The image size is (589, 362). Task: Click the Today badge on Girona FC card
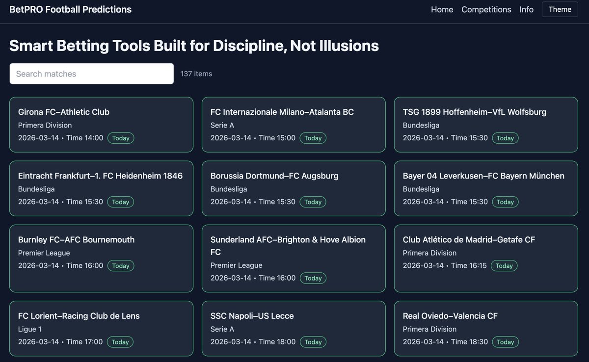[x=121, y=138]
